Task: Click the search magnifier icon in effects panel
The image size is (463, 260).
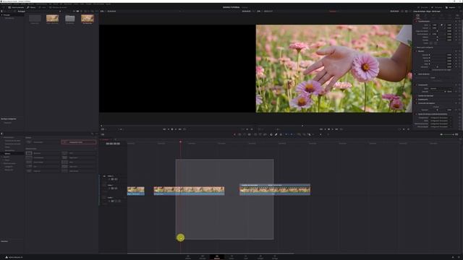Action: click(x=92, y=134)
